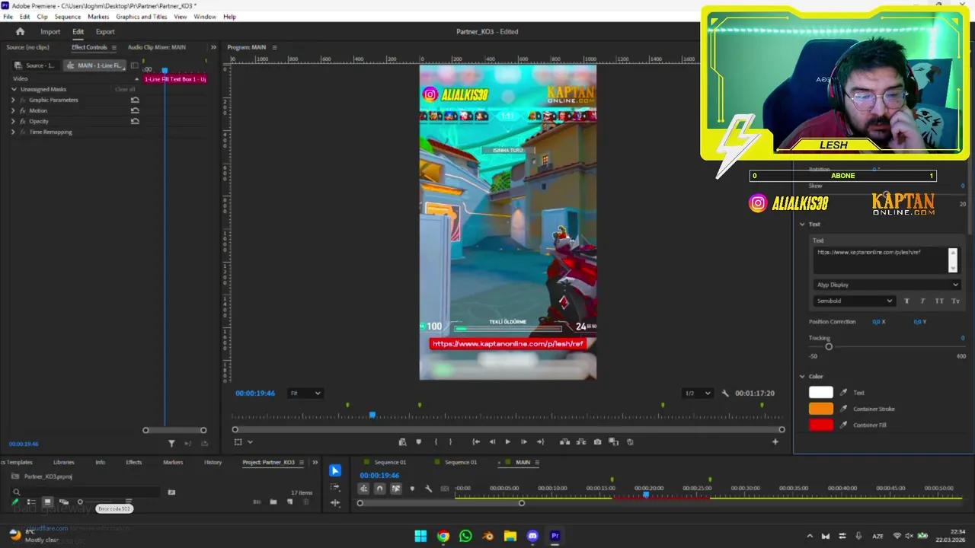975x548 pixels.
Task: Toggle the Motion fx switch
Action: 23,110
